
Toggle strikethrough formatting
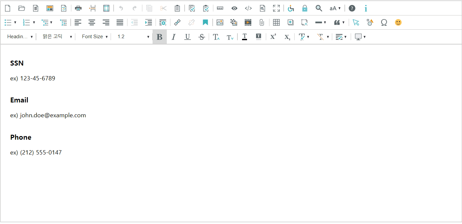(x=201, y=37)
